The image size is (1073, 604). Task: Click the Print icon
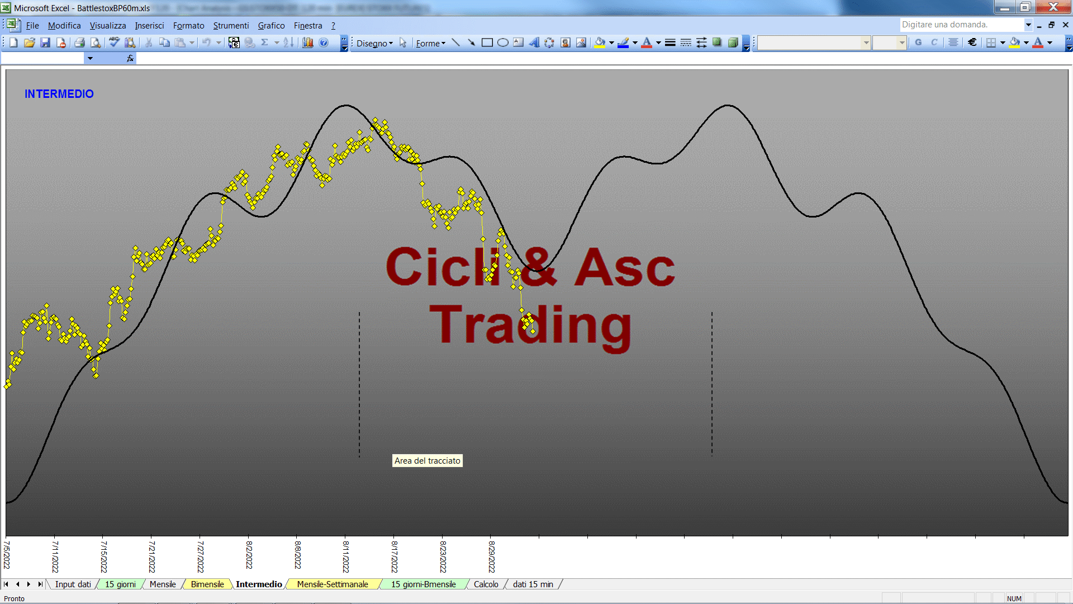pos(79,43)
